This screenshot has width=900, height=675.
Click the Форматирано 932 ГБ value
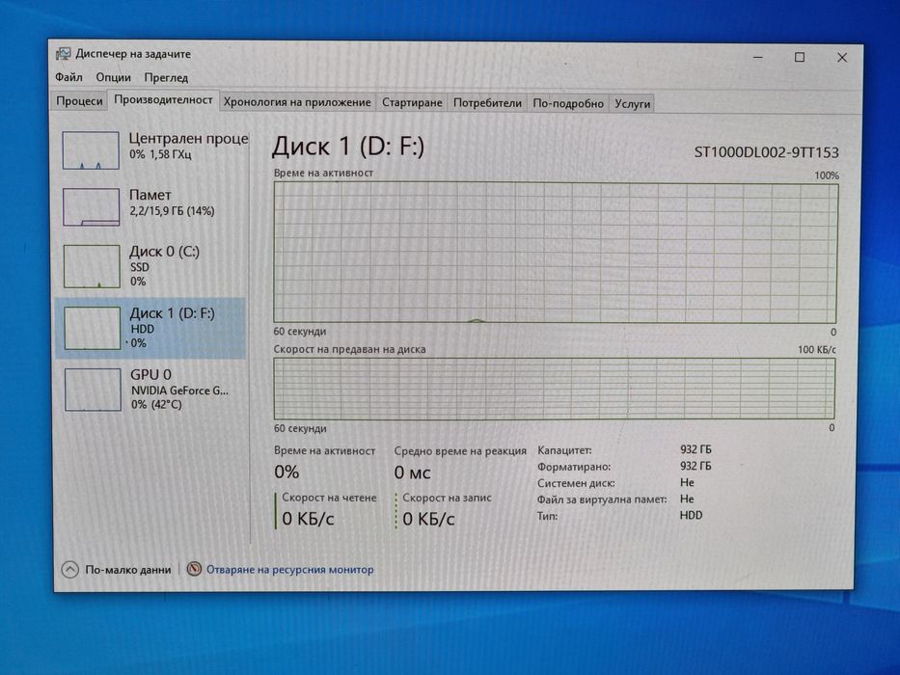(695, 466)
